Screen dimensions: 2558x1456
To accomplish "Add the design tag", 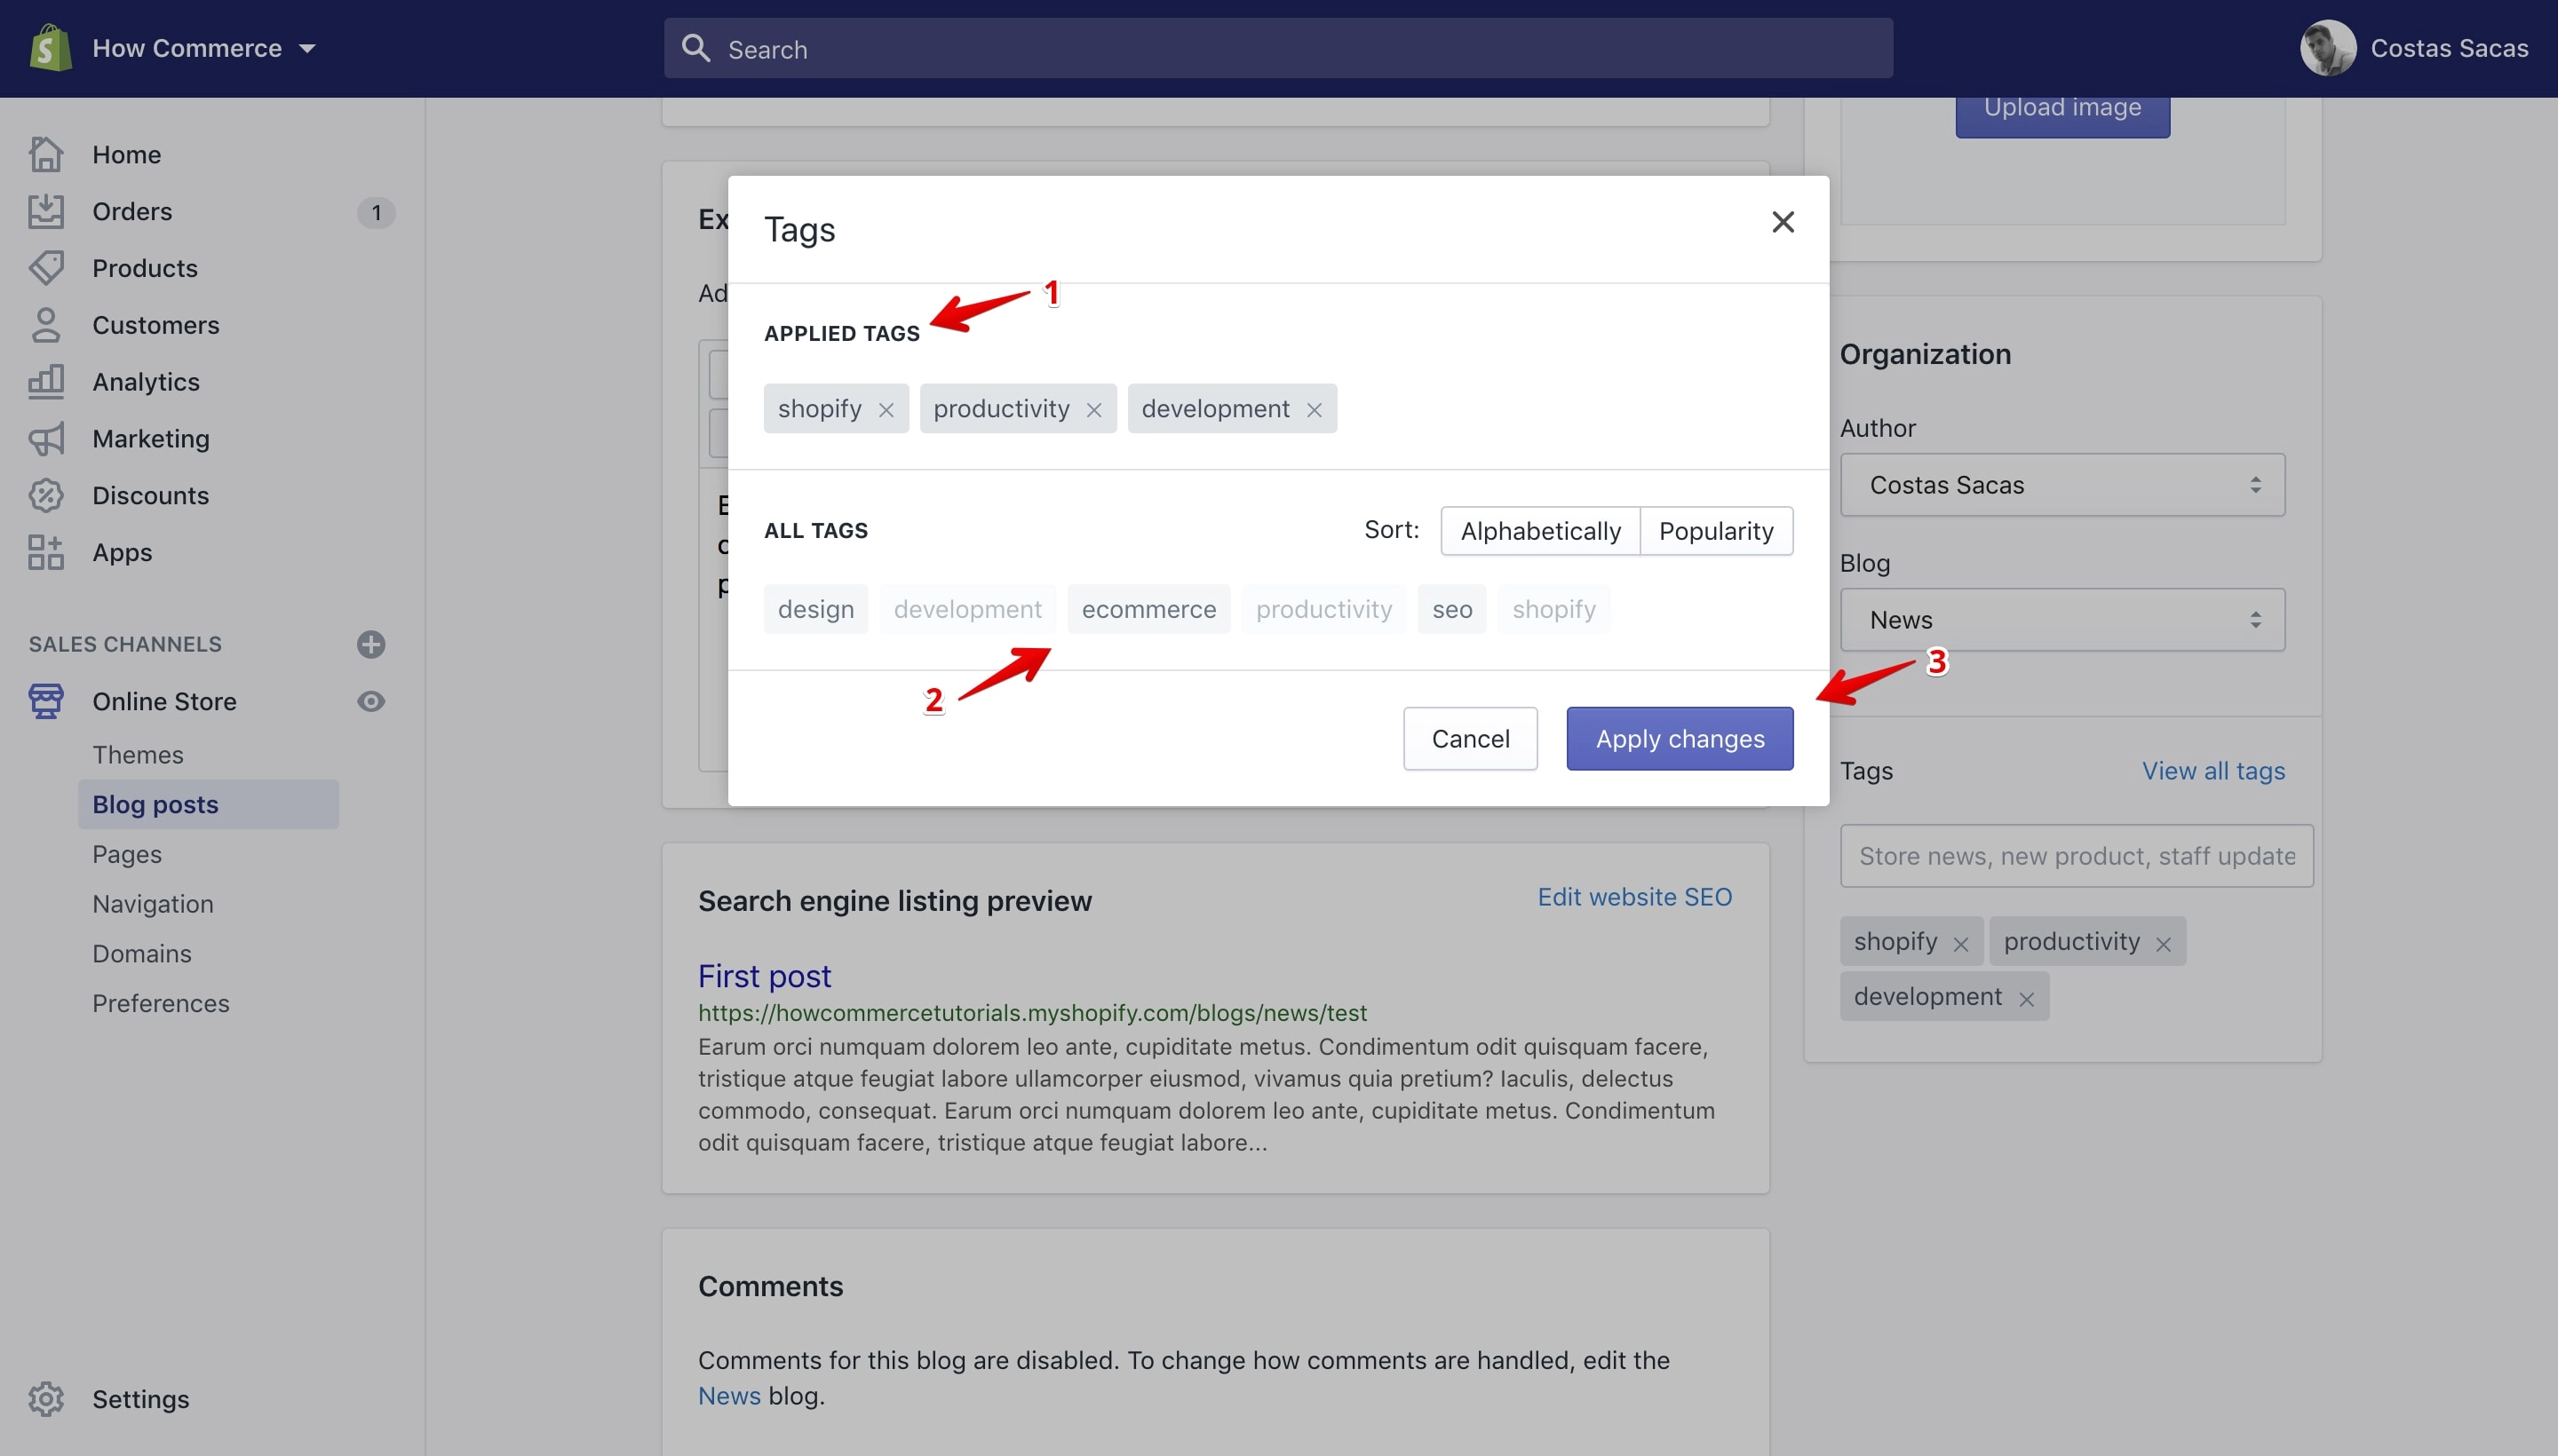I will click(816, 609).
